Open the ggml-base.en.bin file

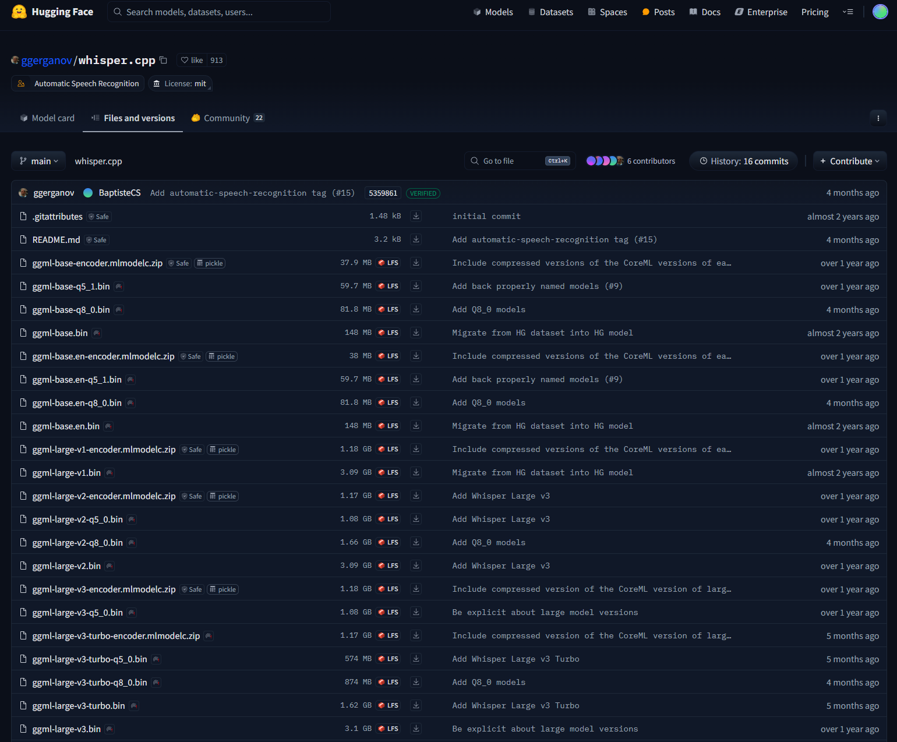[66, 426]
